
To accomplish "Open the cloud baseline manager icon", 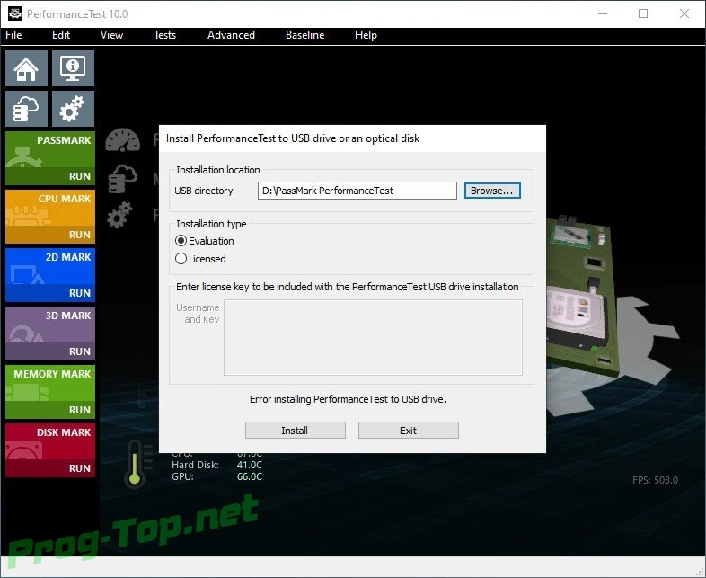I will 26,109.
